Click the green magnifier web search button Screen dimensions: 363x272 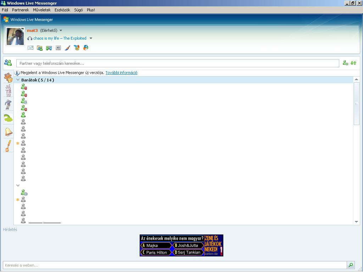click(x=351, y=265)
